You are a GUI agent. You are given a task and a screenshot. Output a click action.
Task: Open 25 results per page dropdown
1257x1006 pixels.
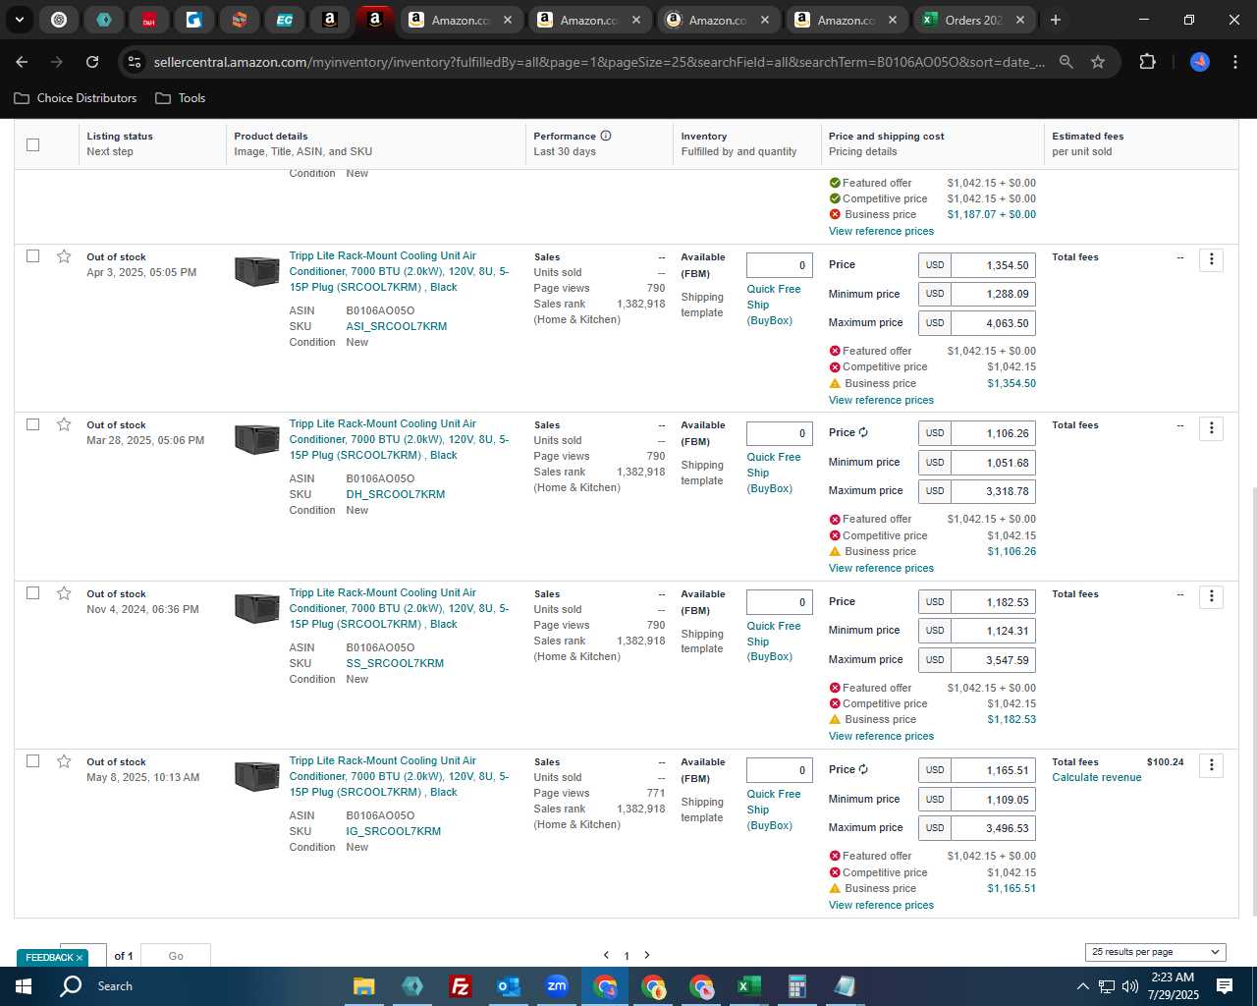click(x=1156, y=952)
